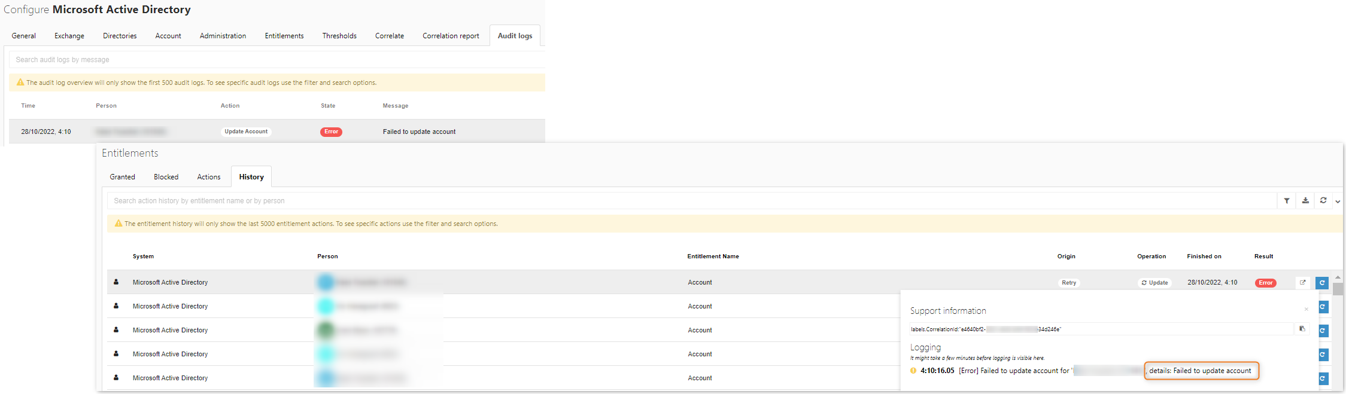This screenshot has width=1346, height=394.
Task: Click the Update Account action badge
Action: pos(246,132)
